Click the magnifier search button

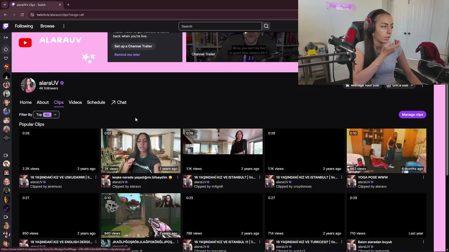[266, 26]
